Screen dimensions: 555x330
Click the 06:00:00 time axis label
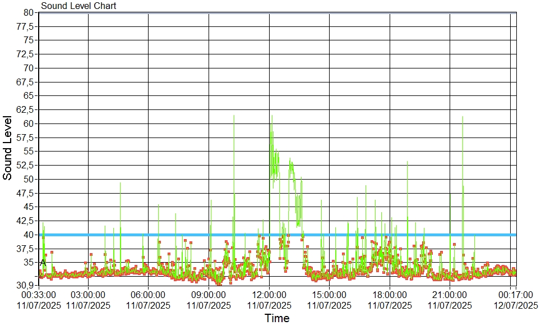[148, 294]
